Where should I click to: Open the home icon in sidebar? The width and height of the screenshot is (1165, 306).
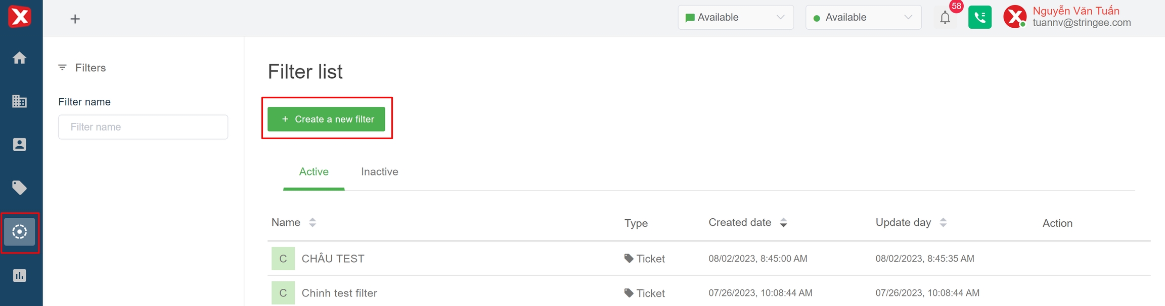pos(19,58)
